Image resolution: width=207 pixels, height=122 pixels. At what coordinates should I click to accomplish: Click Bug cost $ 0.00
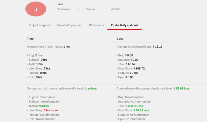pyautogui.click(x=129, y=55)
